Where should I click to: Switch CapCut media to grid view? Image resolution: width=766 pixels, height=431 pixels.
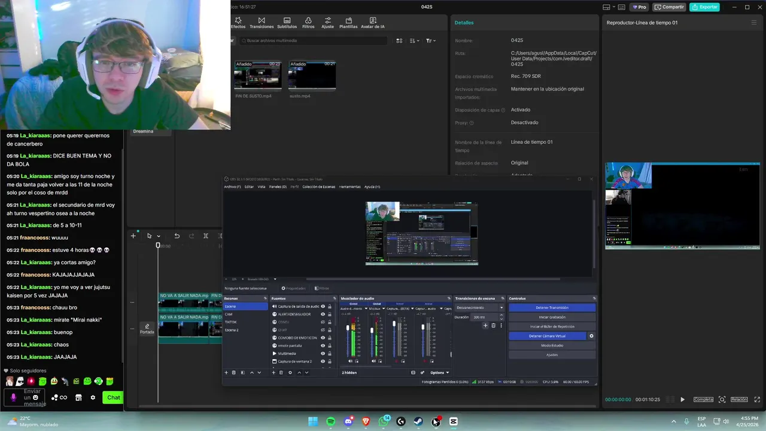[399, 41]
